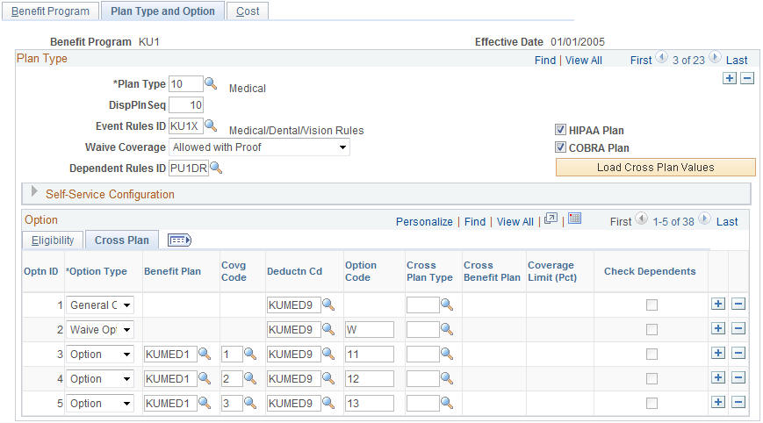Click Find link in Option grid
The height and width of the screenshot is (423, 763).
[x=475, y=222]
